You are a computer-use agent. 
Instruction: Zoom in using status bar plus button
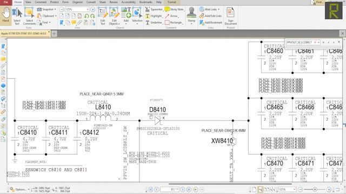coord(329,189)
